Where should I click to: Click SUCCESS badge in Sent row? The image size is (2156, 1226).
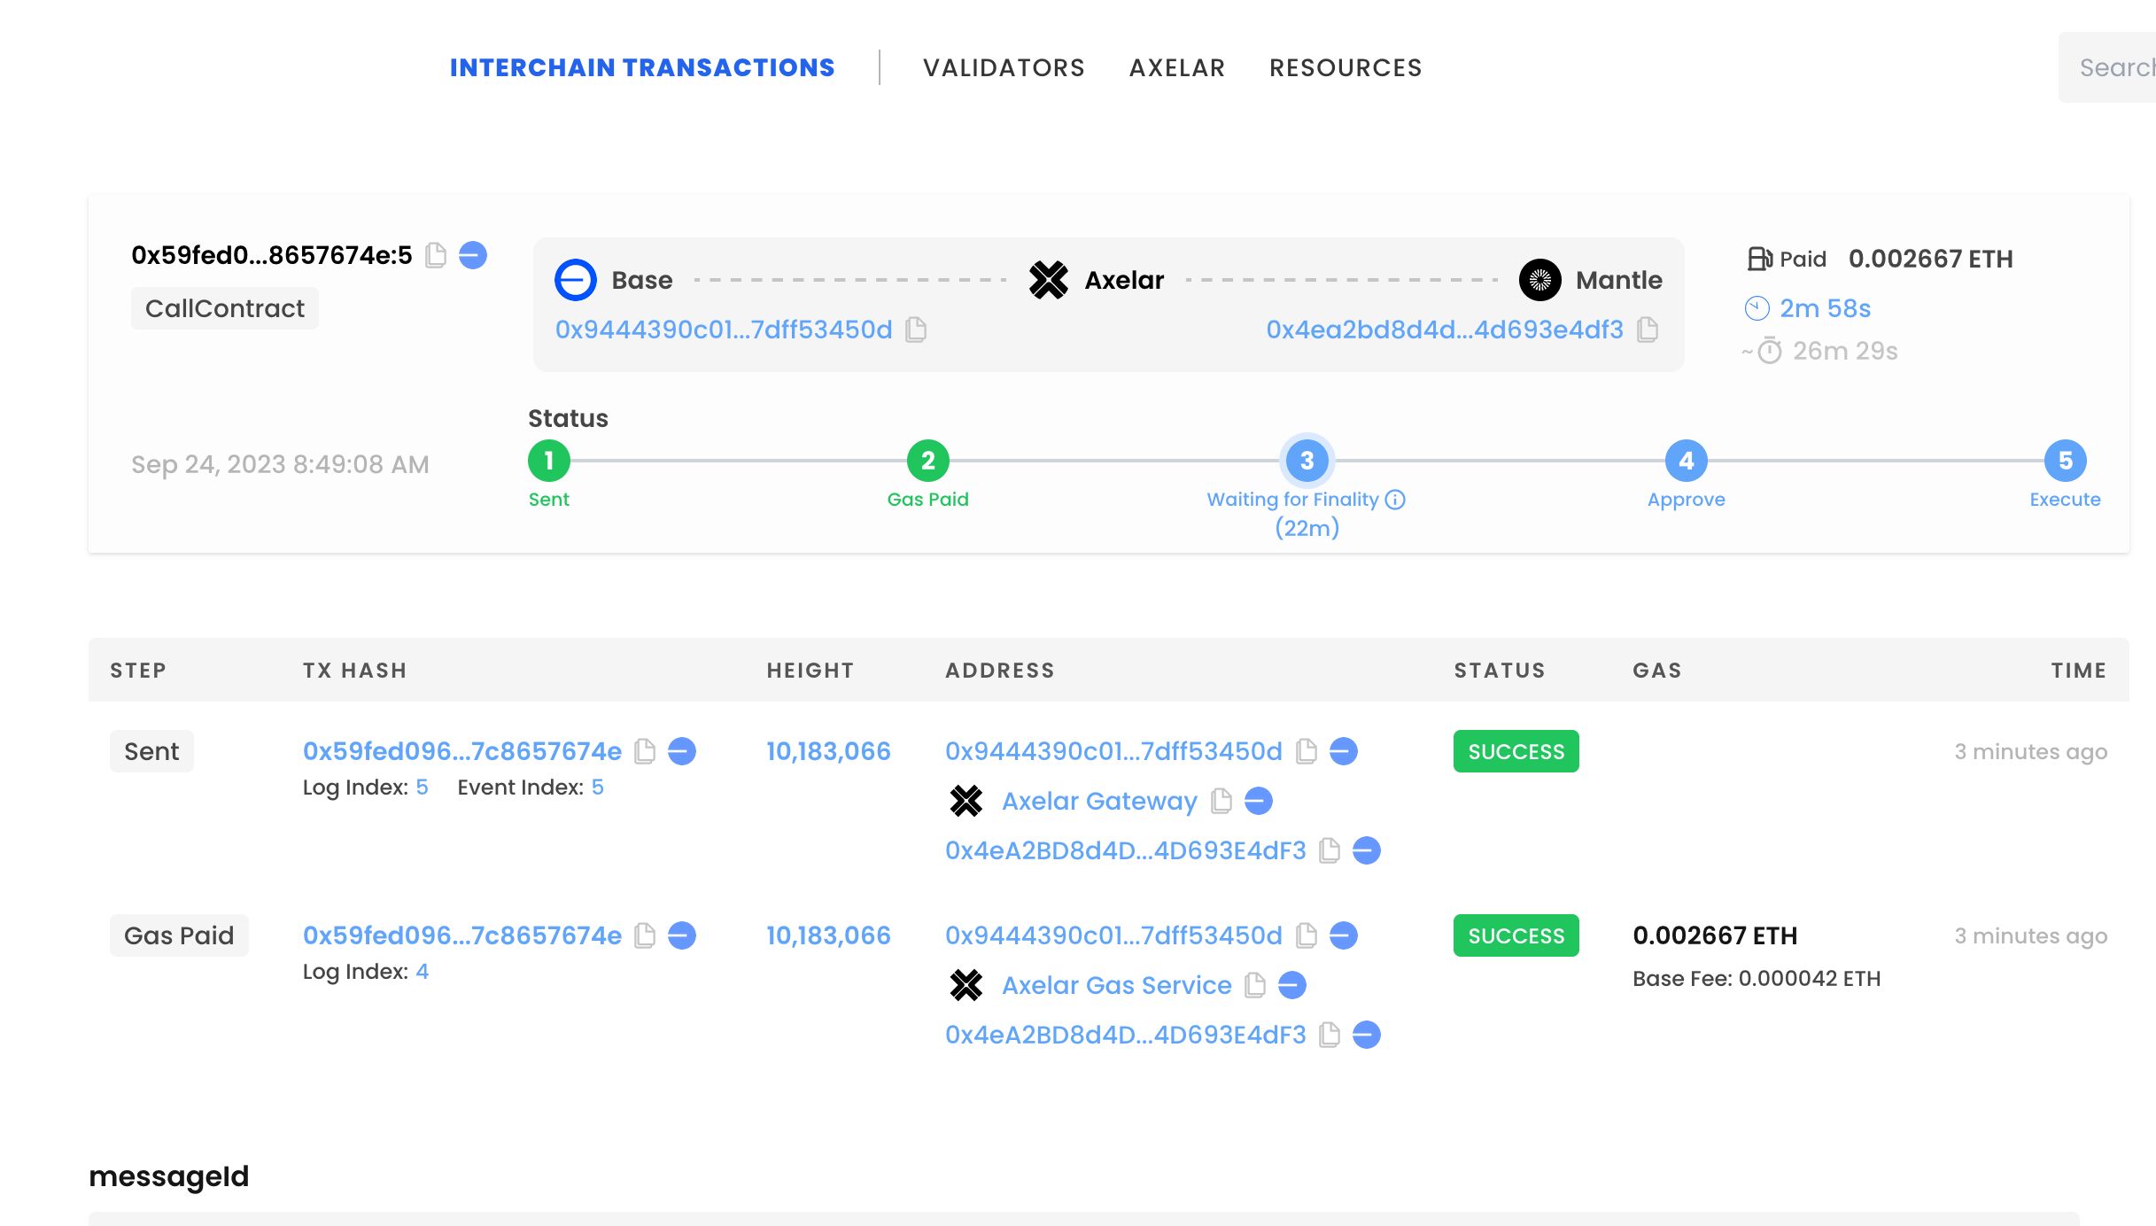click(1516, 751)
